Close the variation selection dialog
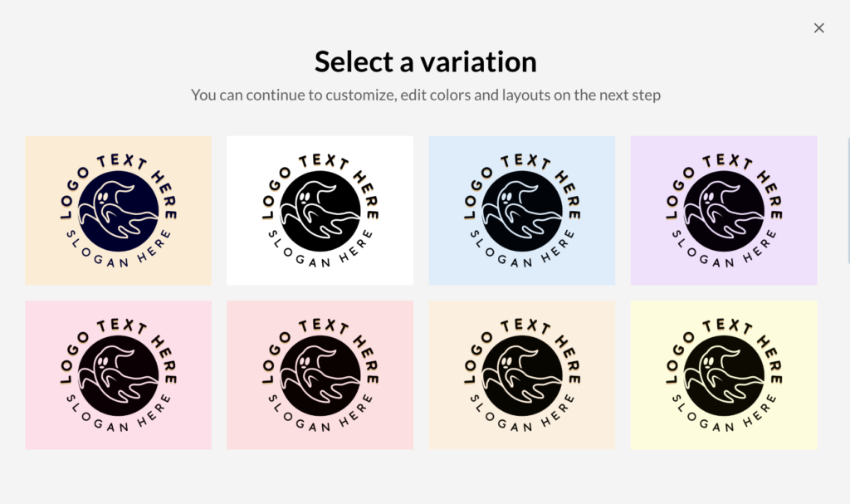This screenshot has width=850, height=504. click(819, 28)
